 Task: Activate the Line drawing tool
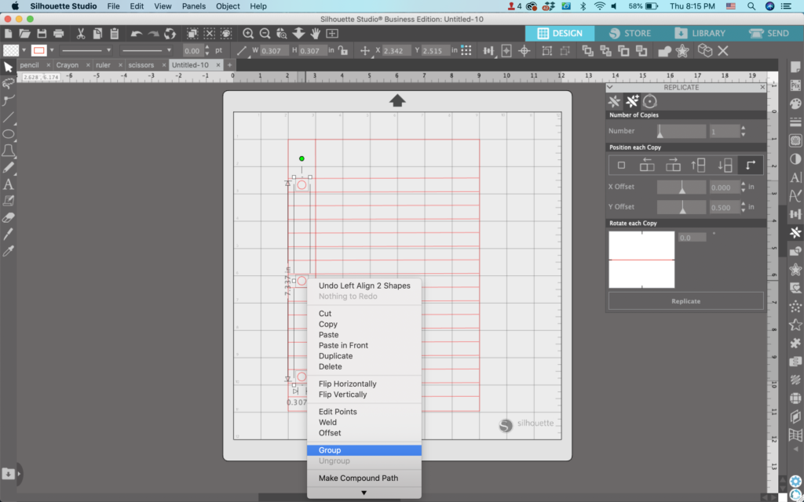click(8, 118)
